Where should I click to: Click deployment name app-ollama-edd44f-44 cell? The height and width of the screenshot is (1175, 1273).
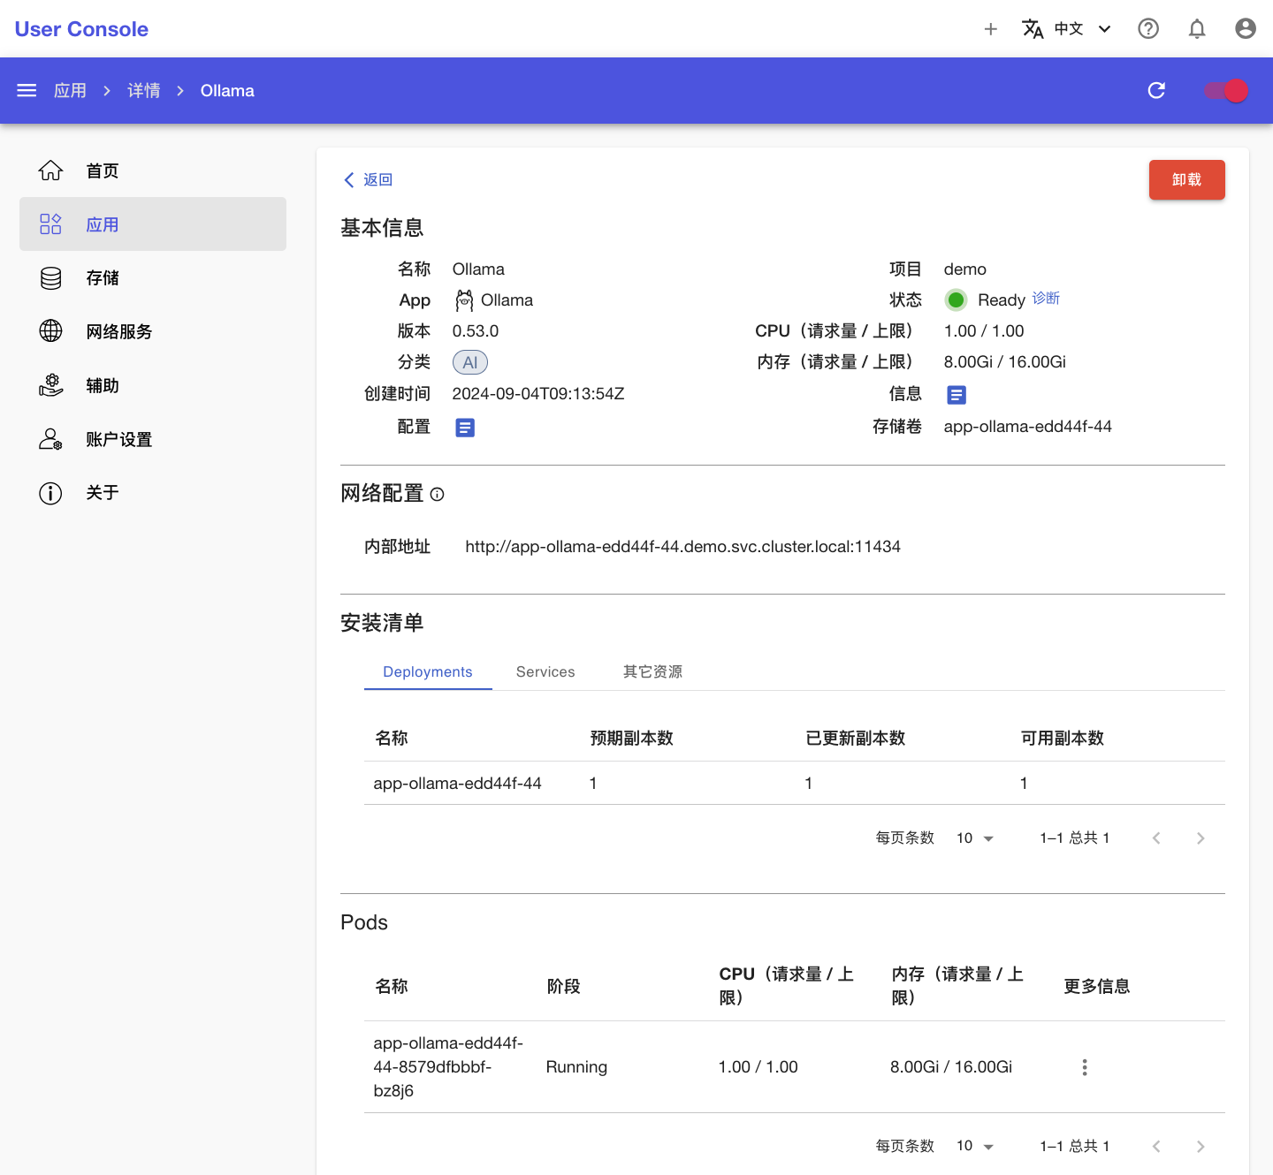pos(457,784)
